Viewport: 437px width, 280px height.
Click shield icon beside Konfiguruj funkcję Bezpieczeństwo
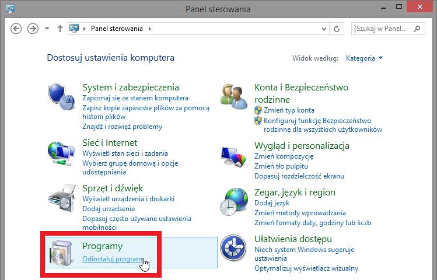click(x=258, y=121)
